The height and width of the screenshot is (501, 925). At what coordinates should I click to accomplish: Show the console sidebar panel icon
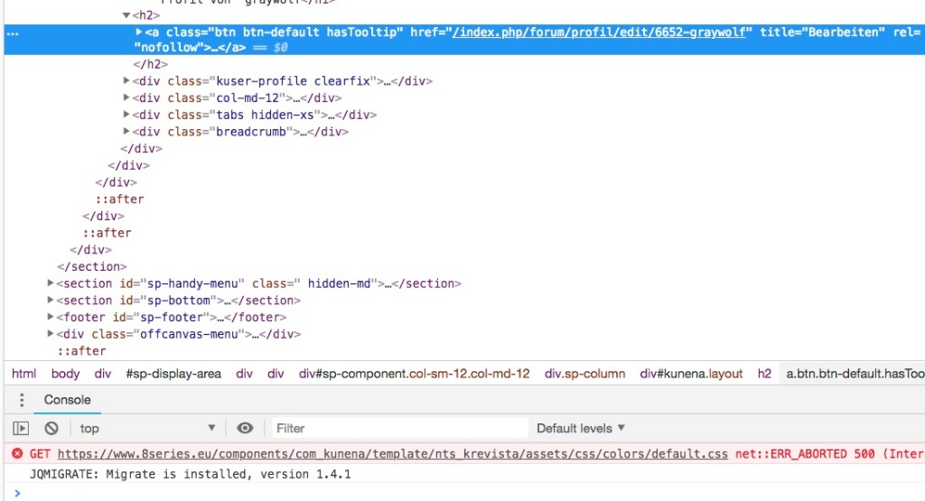[22, 428]
